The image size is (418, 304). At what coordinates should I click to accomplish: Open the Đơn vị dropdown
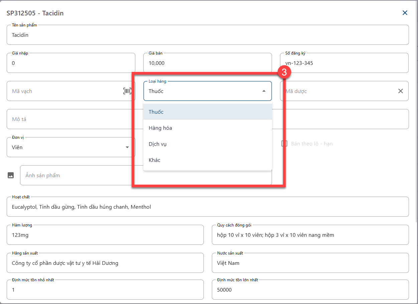(127, 147)
